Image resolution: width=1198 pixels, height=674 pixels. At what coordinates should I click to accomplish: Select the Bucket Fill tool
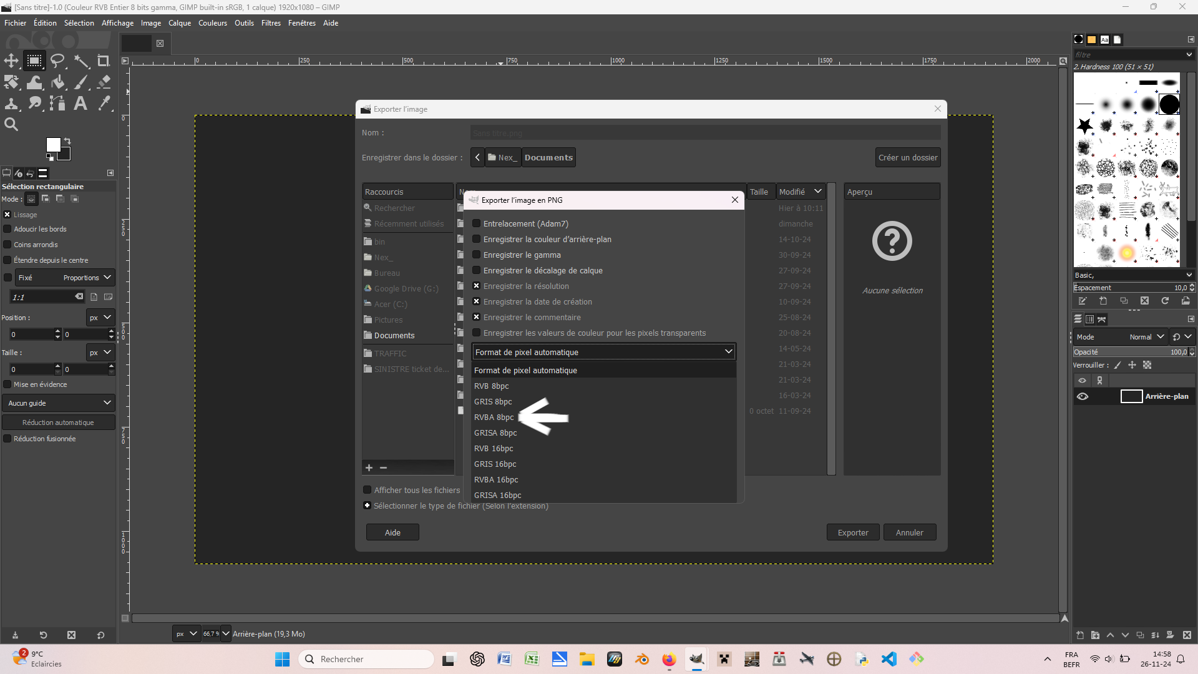click(x=58, y=82)
